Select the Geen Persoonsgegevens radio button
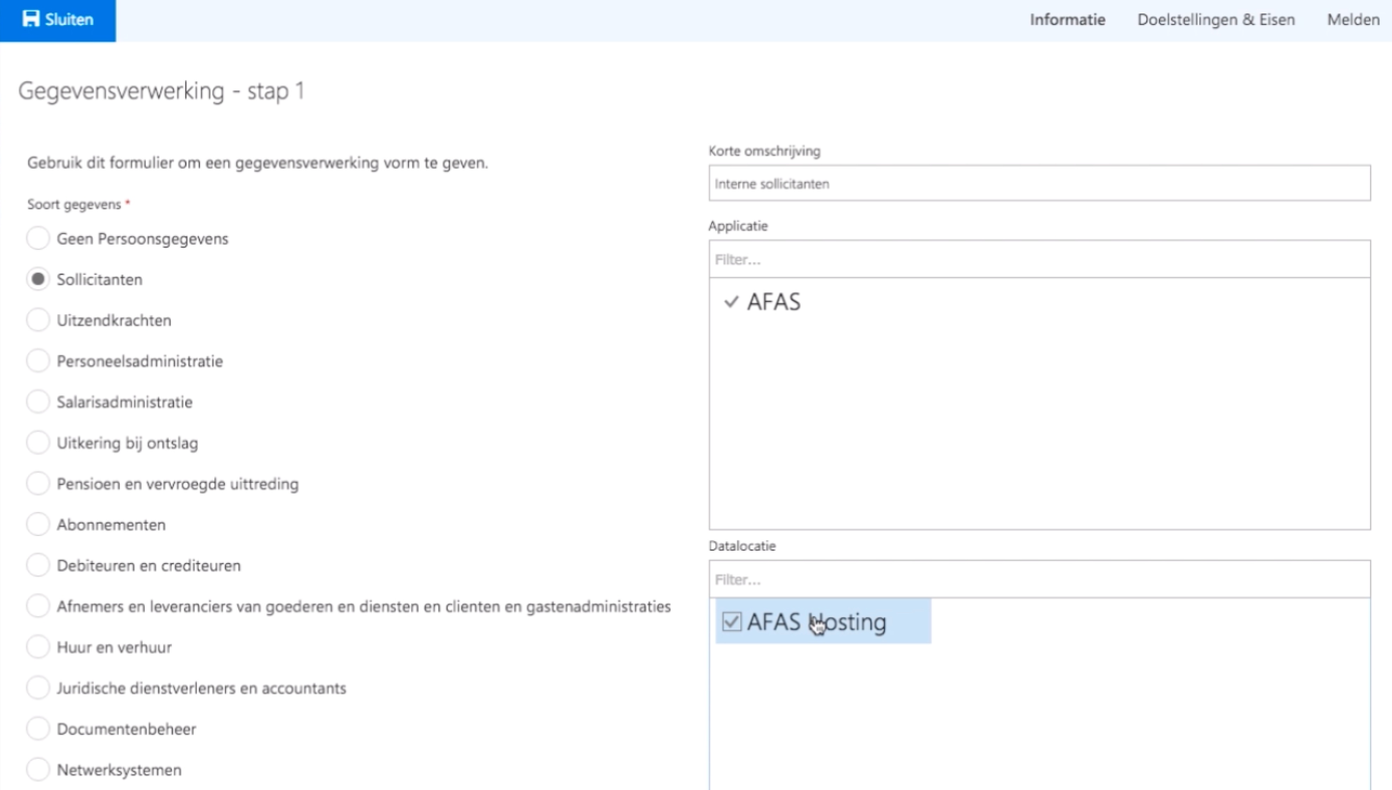 point(38,238)
